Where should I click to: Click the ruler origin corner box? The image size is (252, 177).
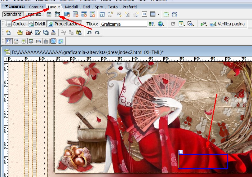click(6, 59)
